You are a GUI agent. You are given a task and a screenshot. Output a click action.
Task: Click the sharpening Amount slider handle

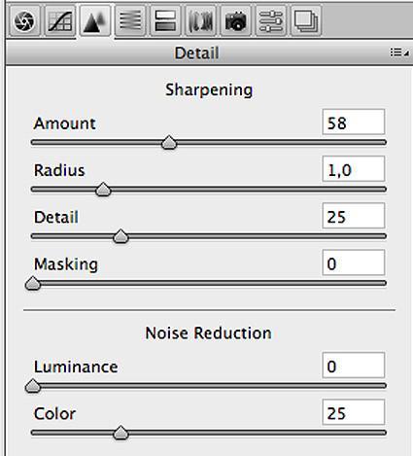coord(169,143)
